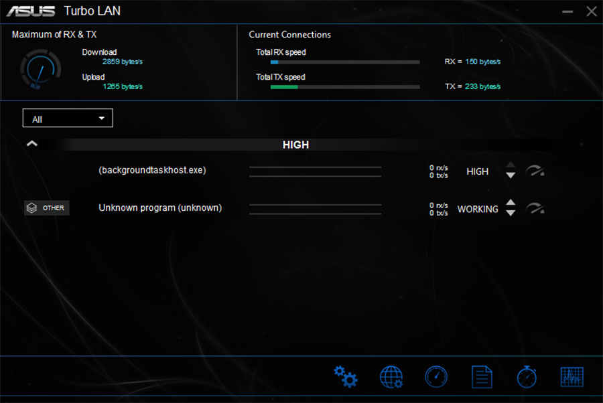Select the Unknown program (unknown) entry
This screenshot has width=603, height=403.
(x=160, y=208)
